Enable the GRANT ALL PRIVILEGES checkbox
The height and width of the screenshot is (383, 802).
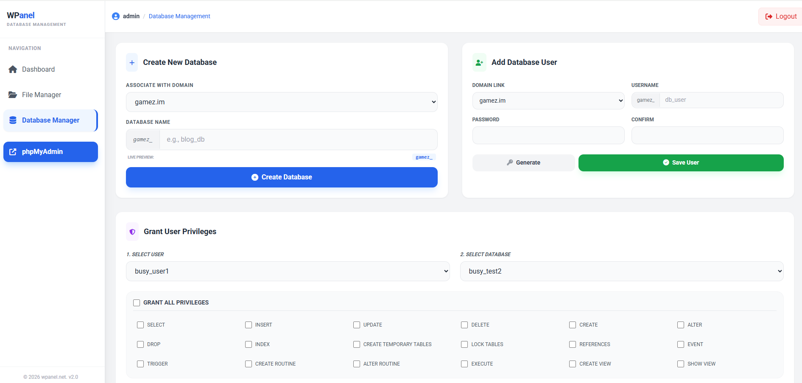coord(137,302)
